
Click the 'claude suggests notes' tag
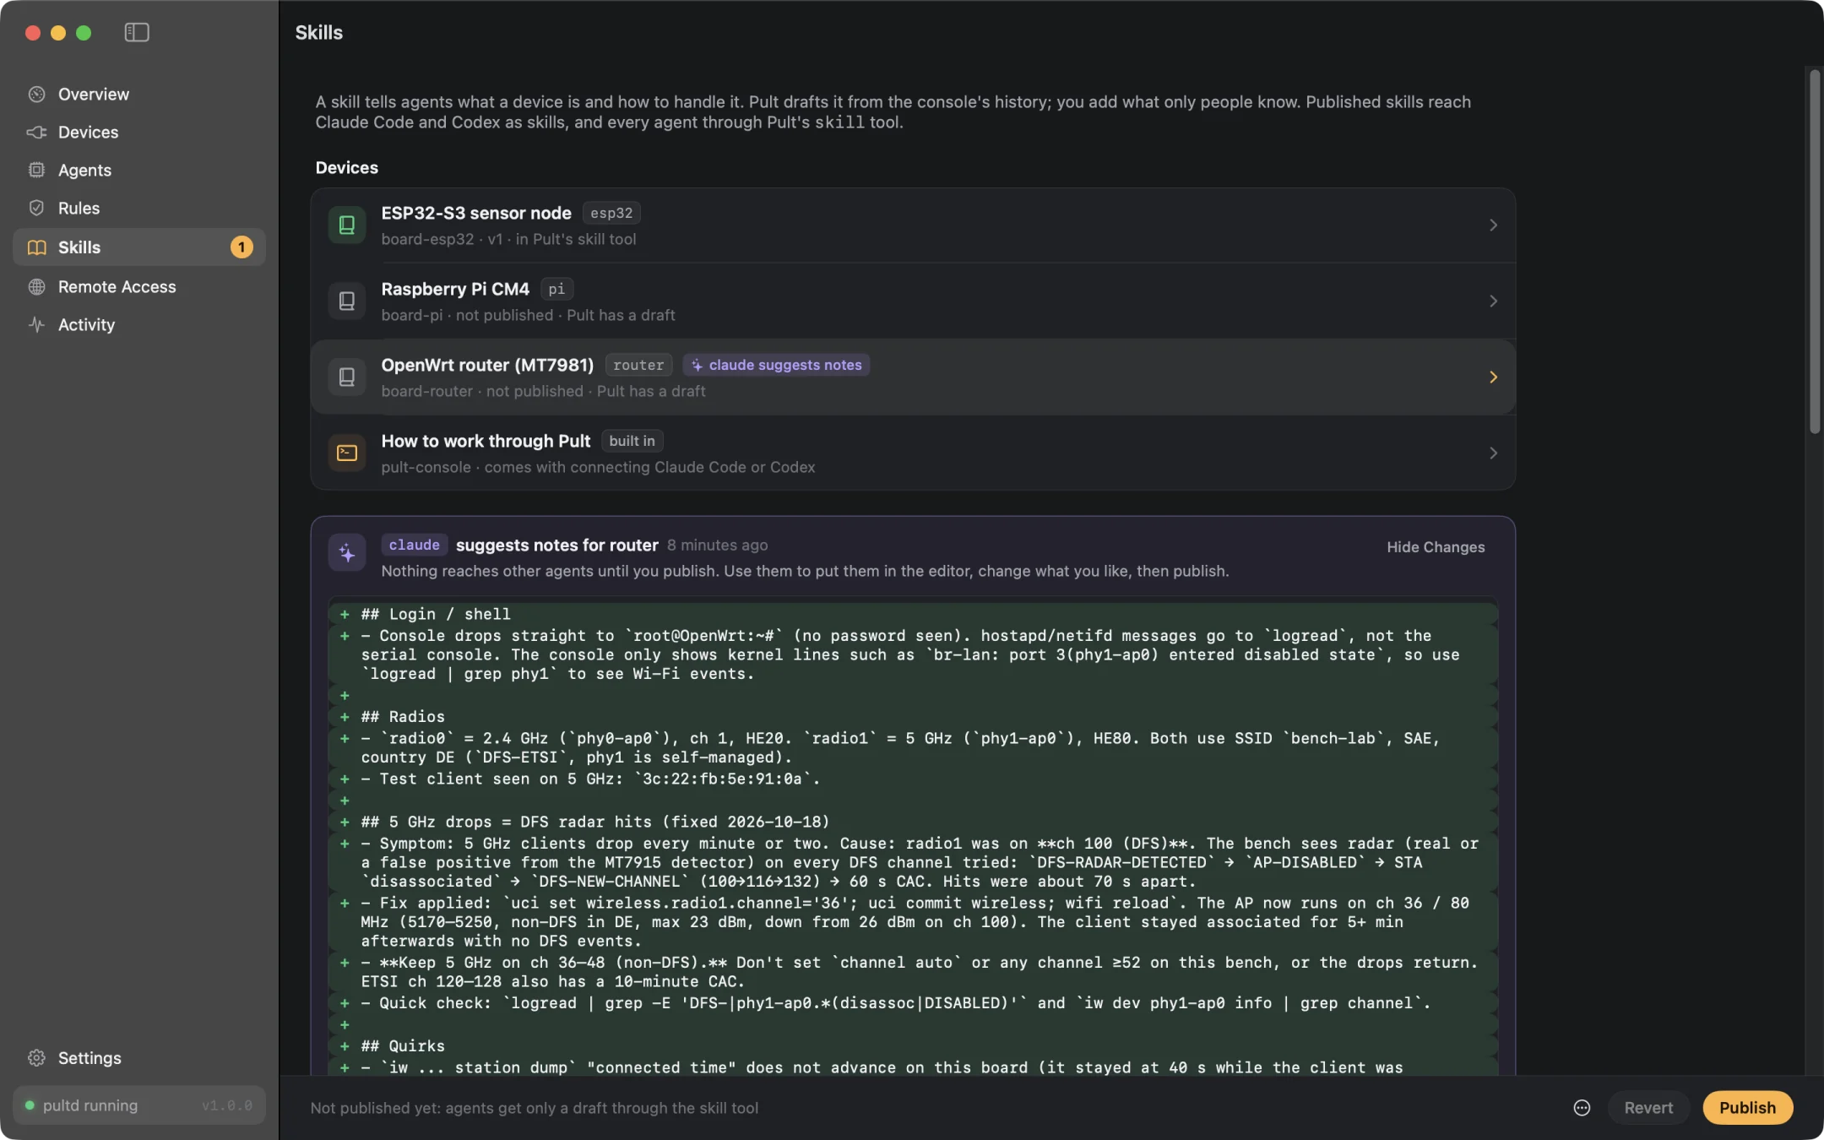(x=776, y=365)
